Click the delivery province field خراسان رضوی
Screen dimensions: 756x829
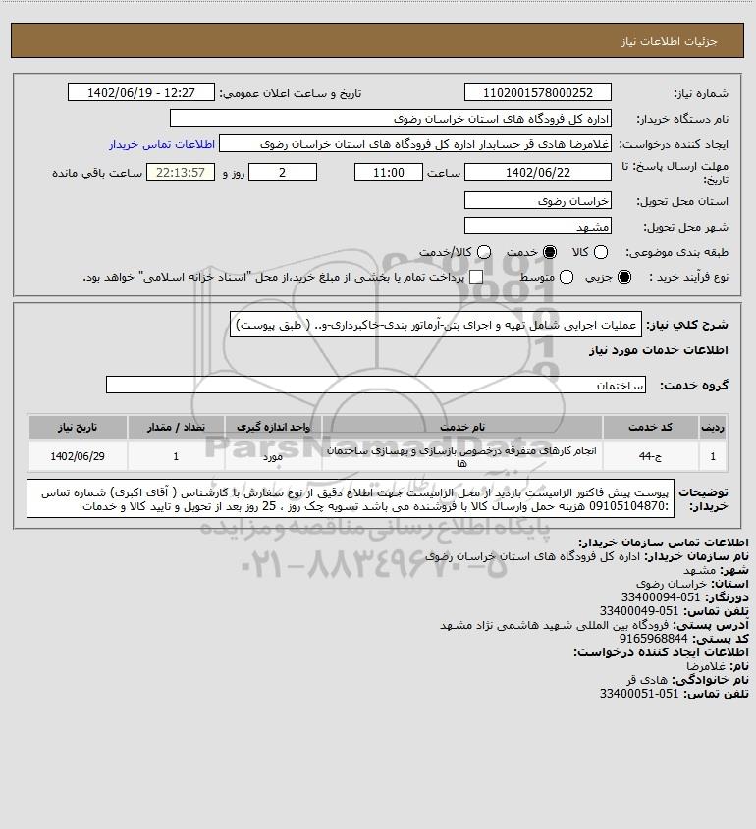coord(537,200)
